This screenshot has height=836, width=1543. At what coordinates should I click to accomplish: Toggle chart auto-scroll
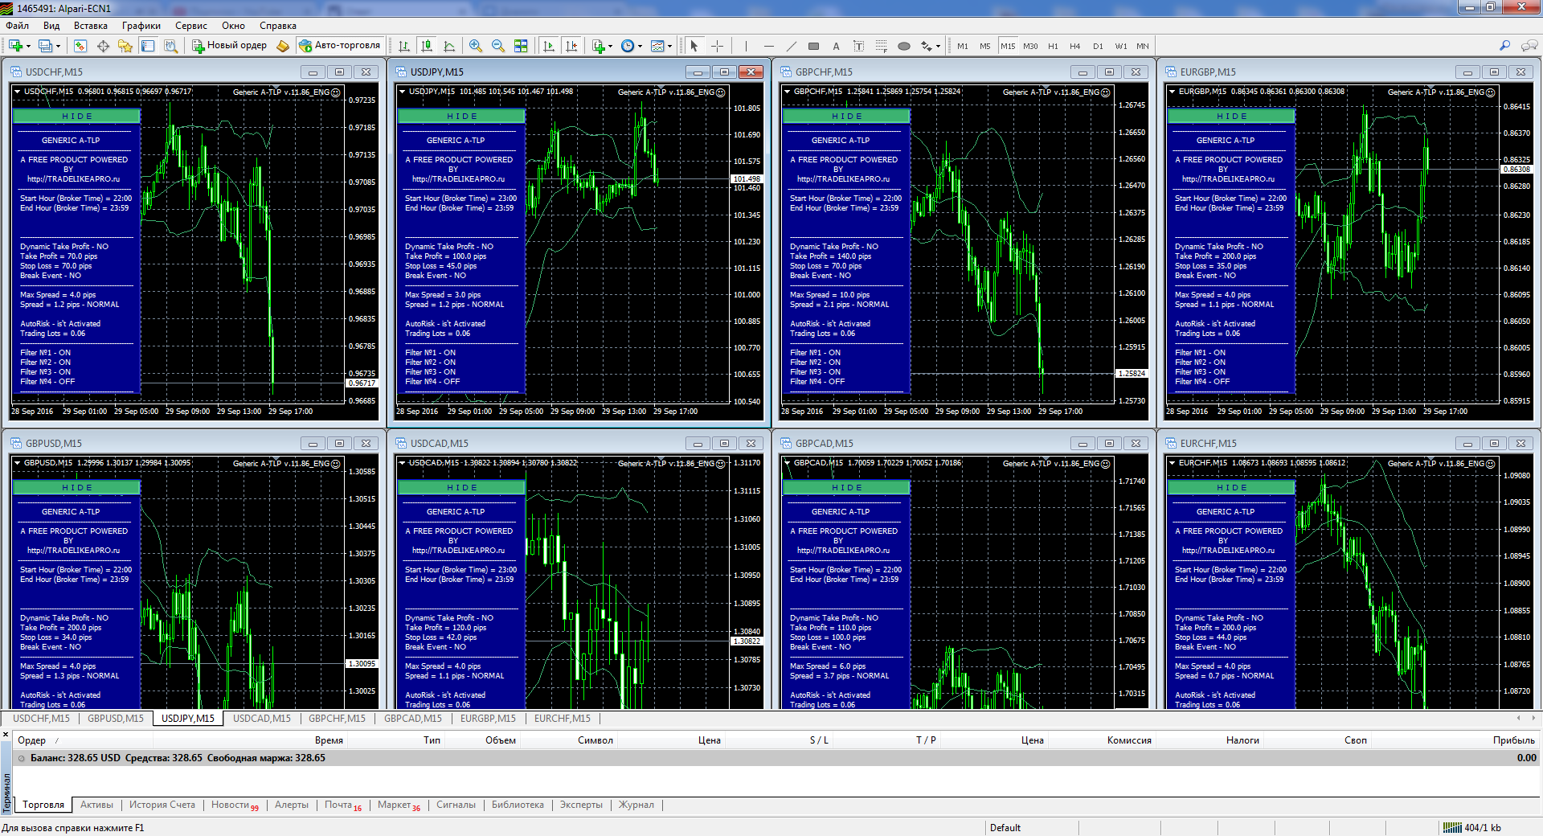[549, 46]
